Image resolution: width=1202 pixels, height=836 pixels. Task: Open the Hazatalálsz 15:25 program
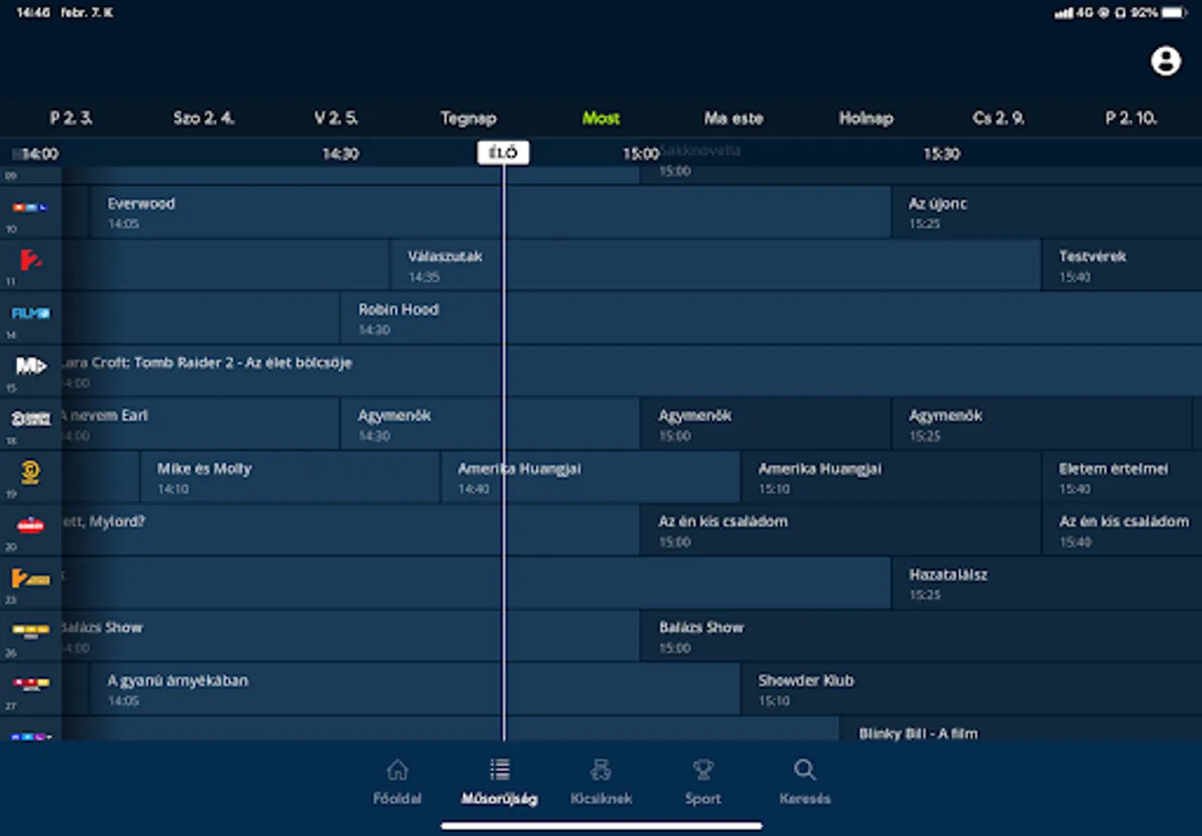1047,582
